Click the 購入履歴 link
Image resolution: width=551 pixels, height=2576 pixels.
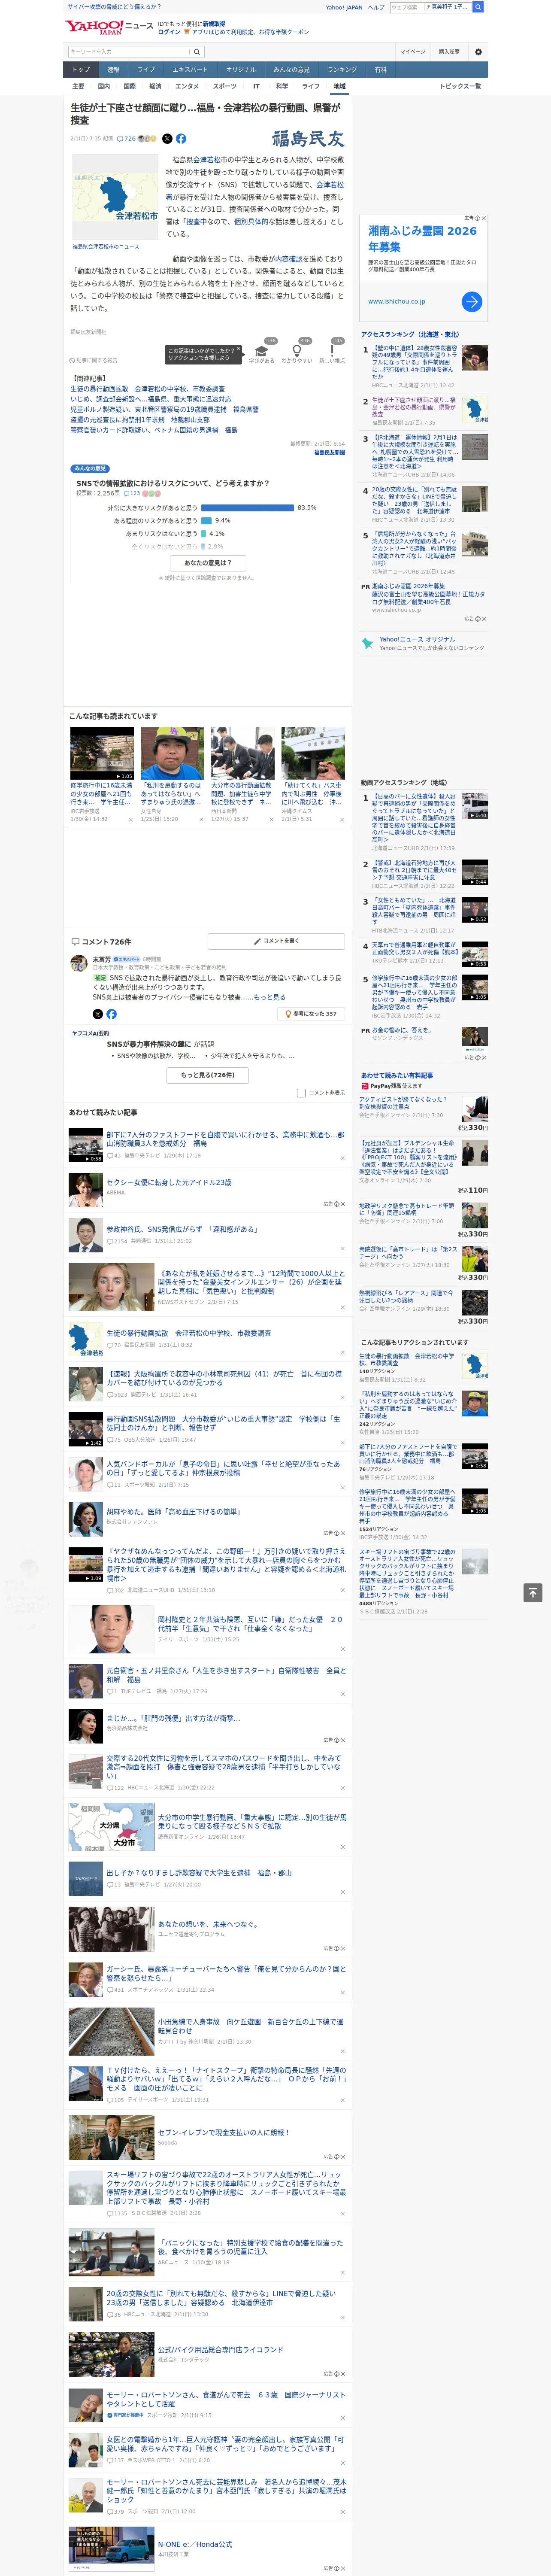[x=449, y=52]
